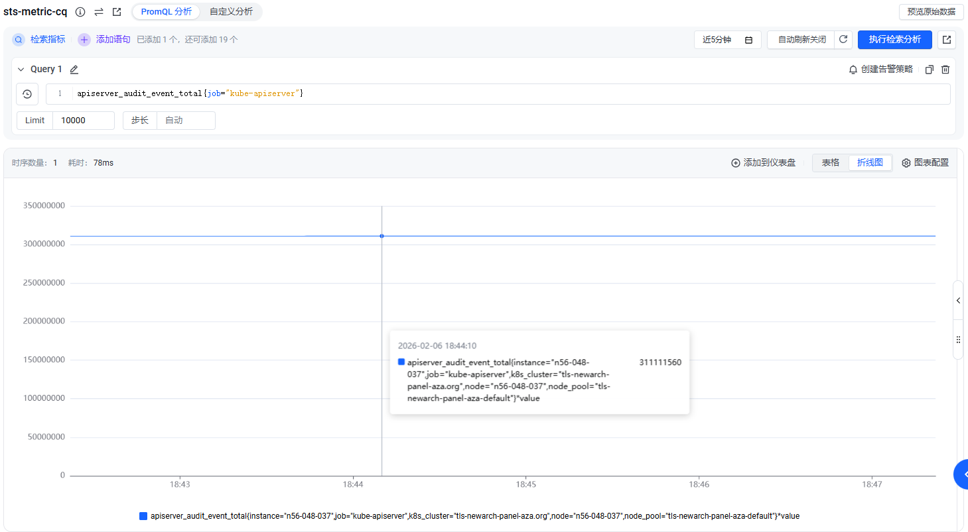Open the 自动刷新关闭 dropdown

tap(801, 40)
